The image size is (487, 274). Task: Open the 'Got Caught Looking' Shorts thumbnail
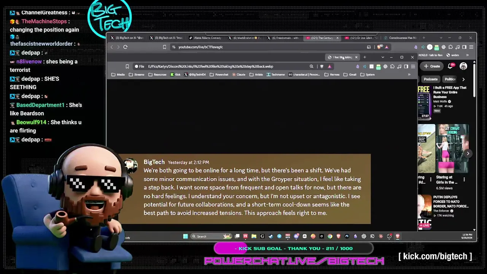tap(452, 149)
